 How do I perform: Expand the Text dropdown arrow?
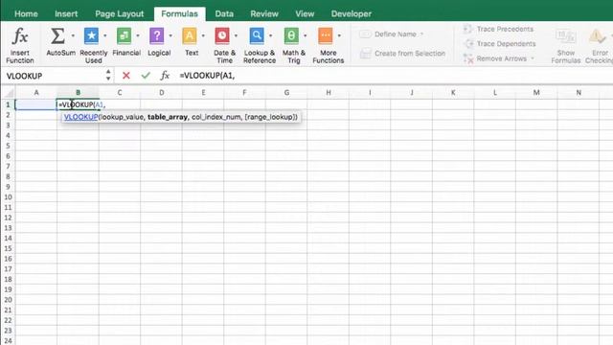[203, 35]
